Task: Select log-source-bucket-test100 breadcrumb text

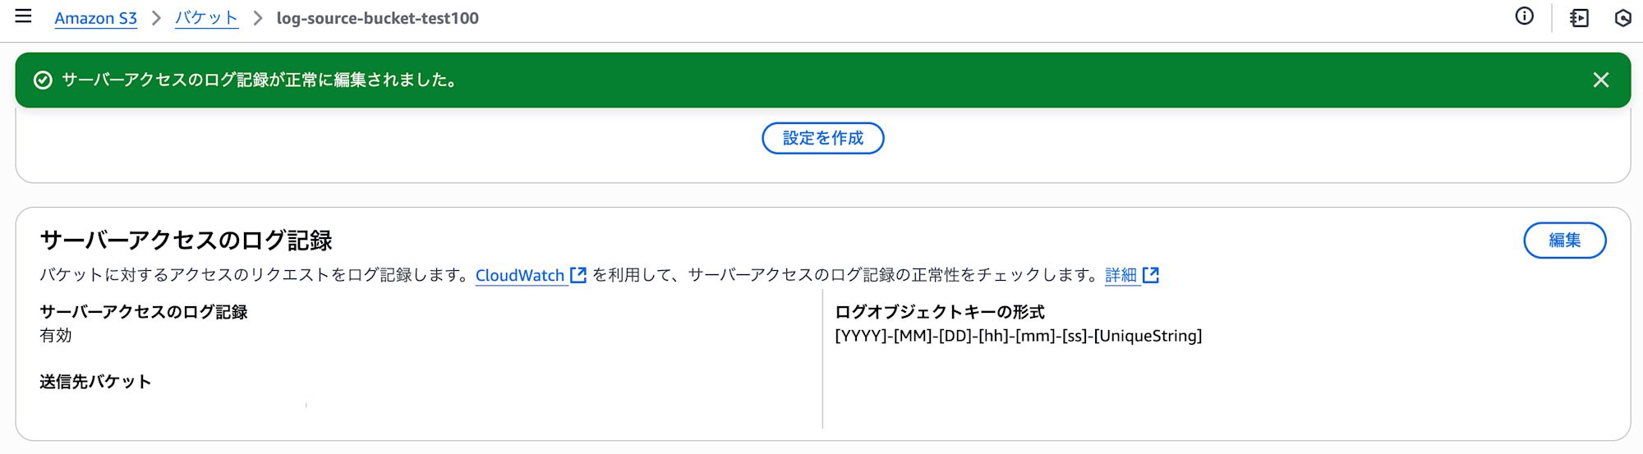Action: (378, 18)
